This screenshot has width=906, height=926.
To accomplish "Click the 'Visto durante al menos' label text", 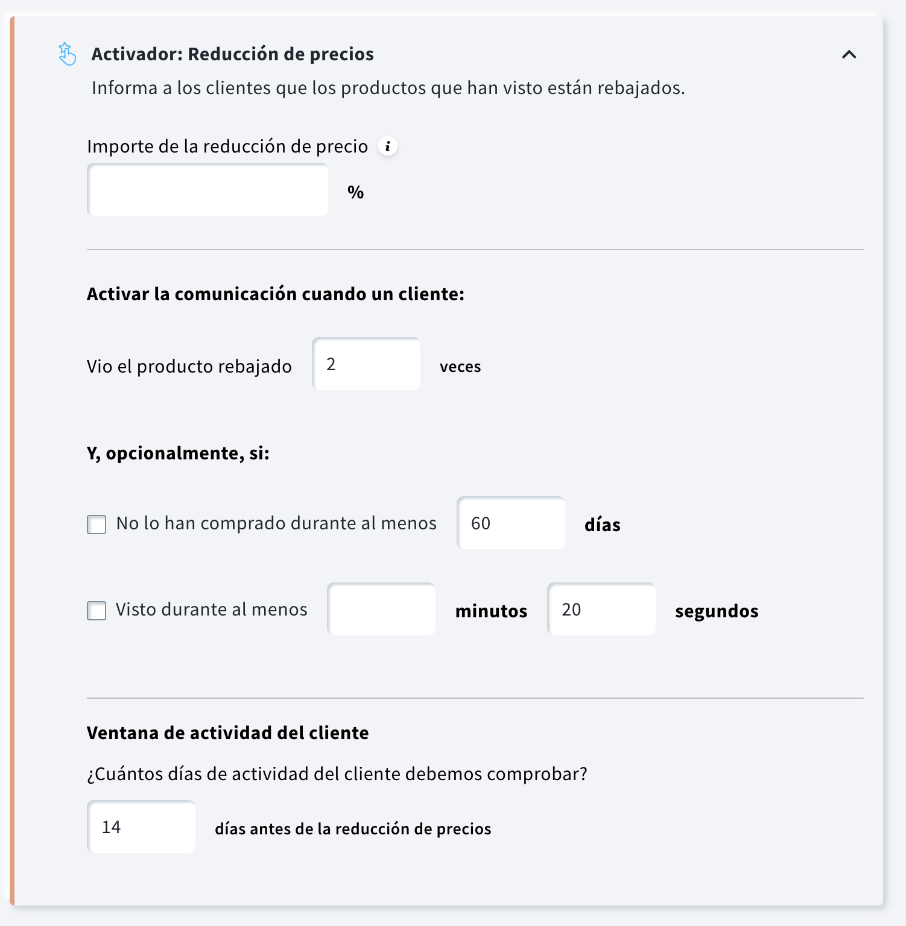I will tap(212, 609).
